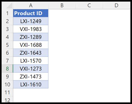Select column D header

click(x=116, y=5)
